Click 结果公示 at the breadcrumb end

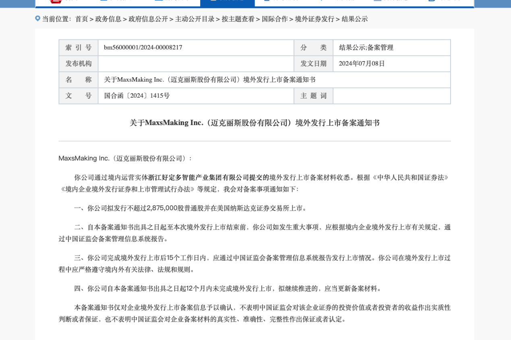click(x=354, y=19)
